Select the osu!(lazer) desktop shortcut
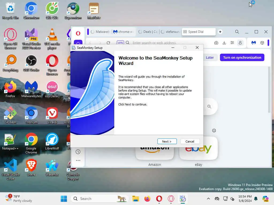 pyautogui.click(x=52, y=89)
